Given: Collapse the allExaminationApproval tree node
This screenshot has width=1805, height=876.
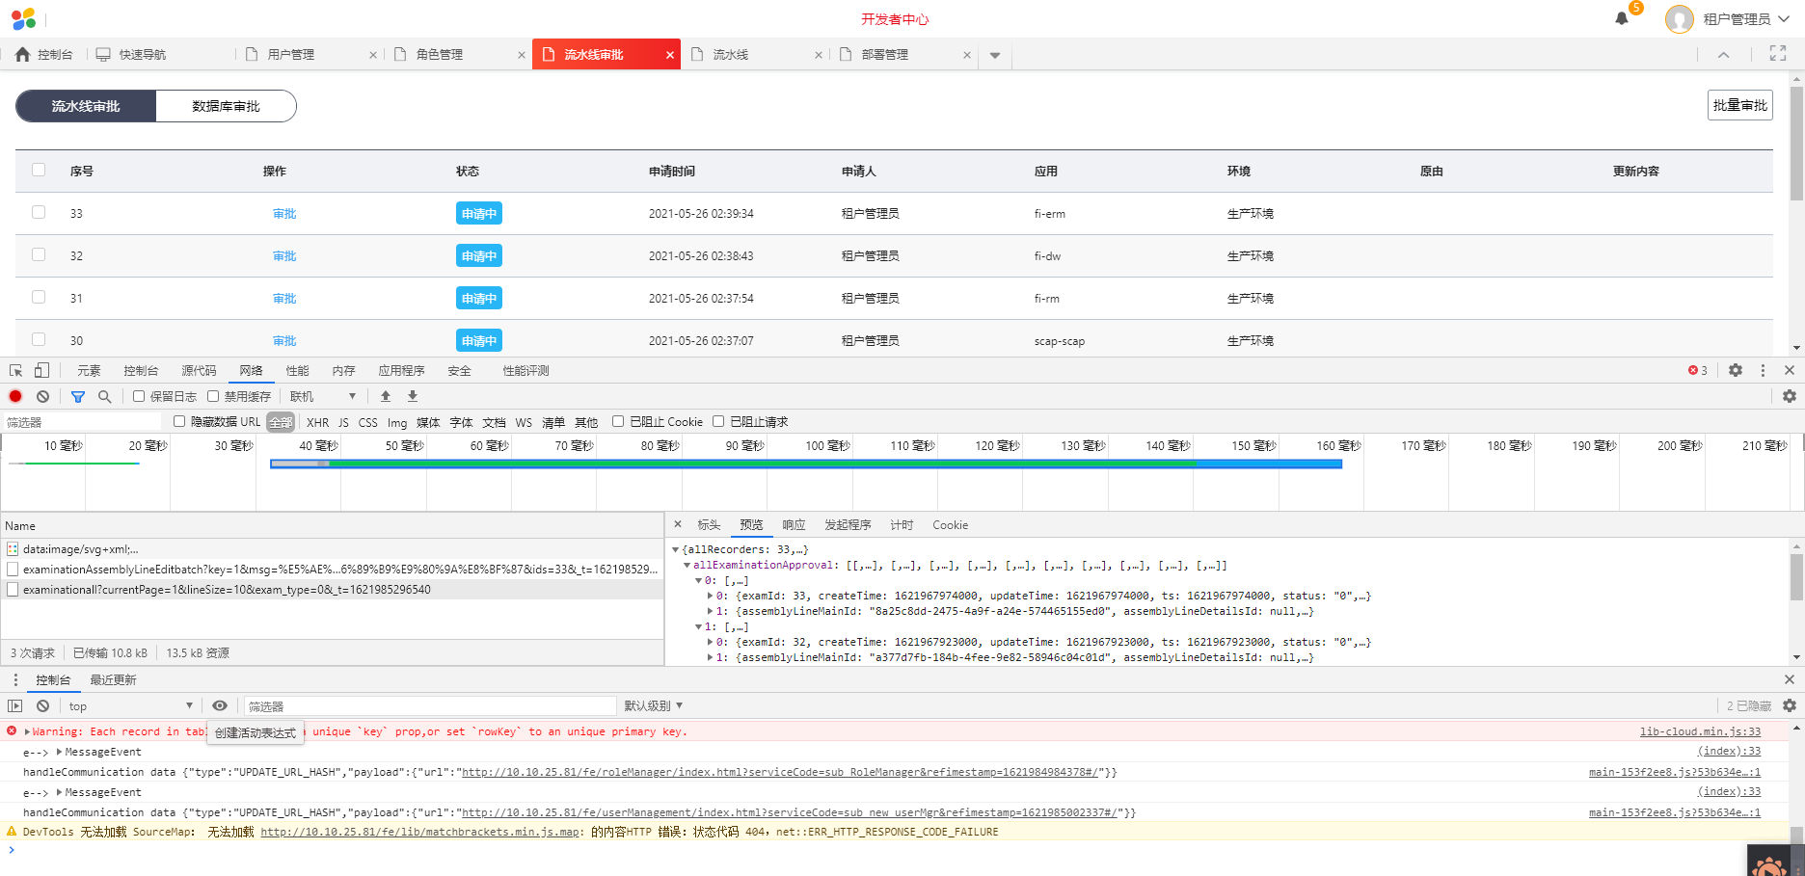Looking at the screenshot, I should pos(687,566).
